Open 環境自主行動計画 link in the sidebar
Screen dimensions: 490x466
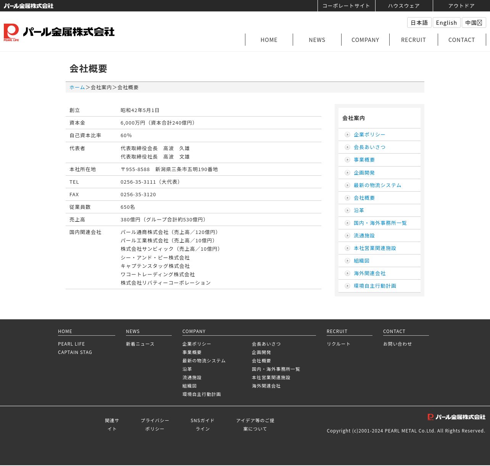375,286
